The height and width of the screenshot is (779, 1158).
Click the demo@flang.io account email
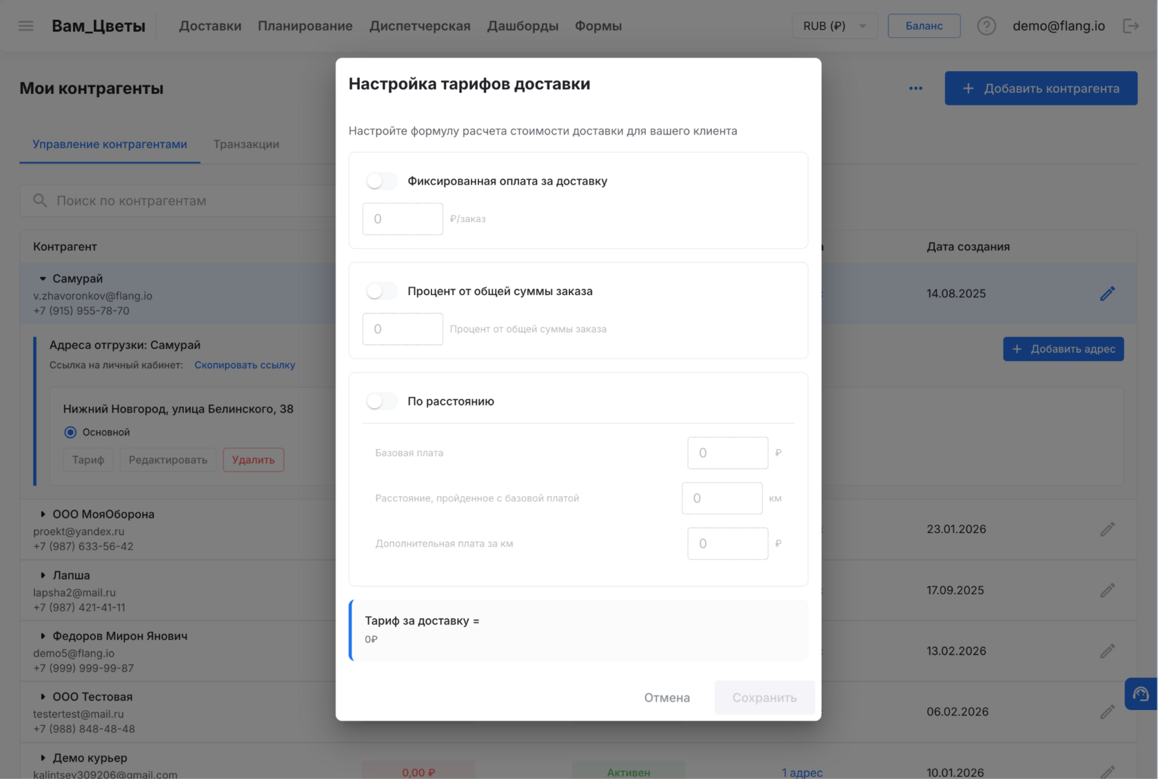[1059, 26]
